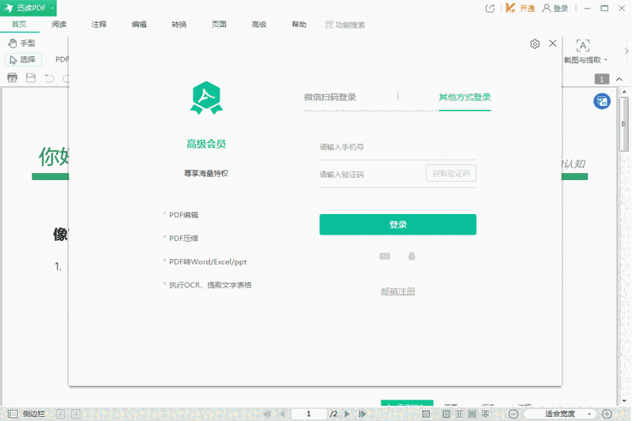The image size is (632, 421).
Task: Click the green 登录 button
Action: pyautogui.click(x=397, y=224)
